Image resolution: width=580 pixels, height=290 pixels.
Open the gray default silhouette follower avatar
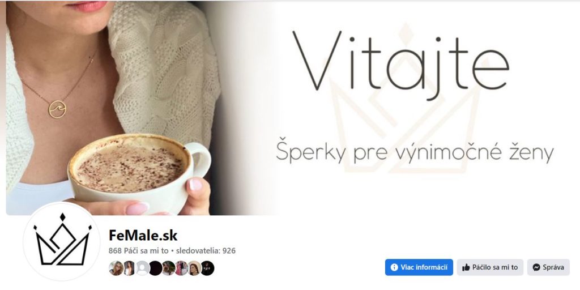click(x=142, y=268)
